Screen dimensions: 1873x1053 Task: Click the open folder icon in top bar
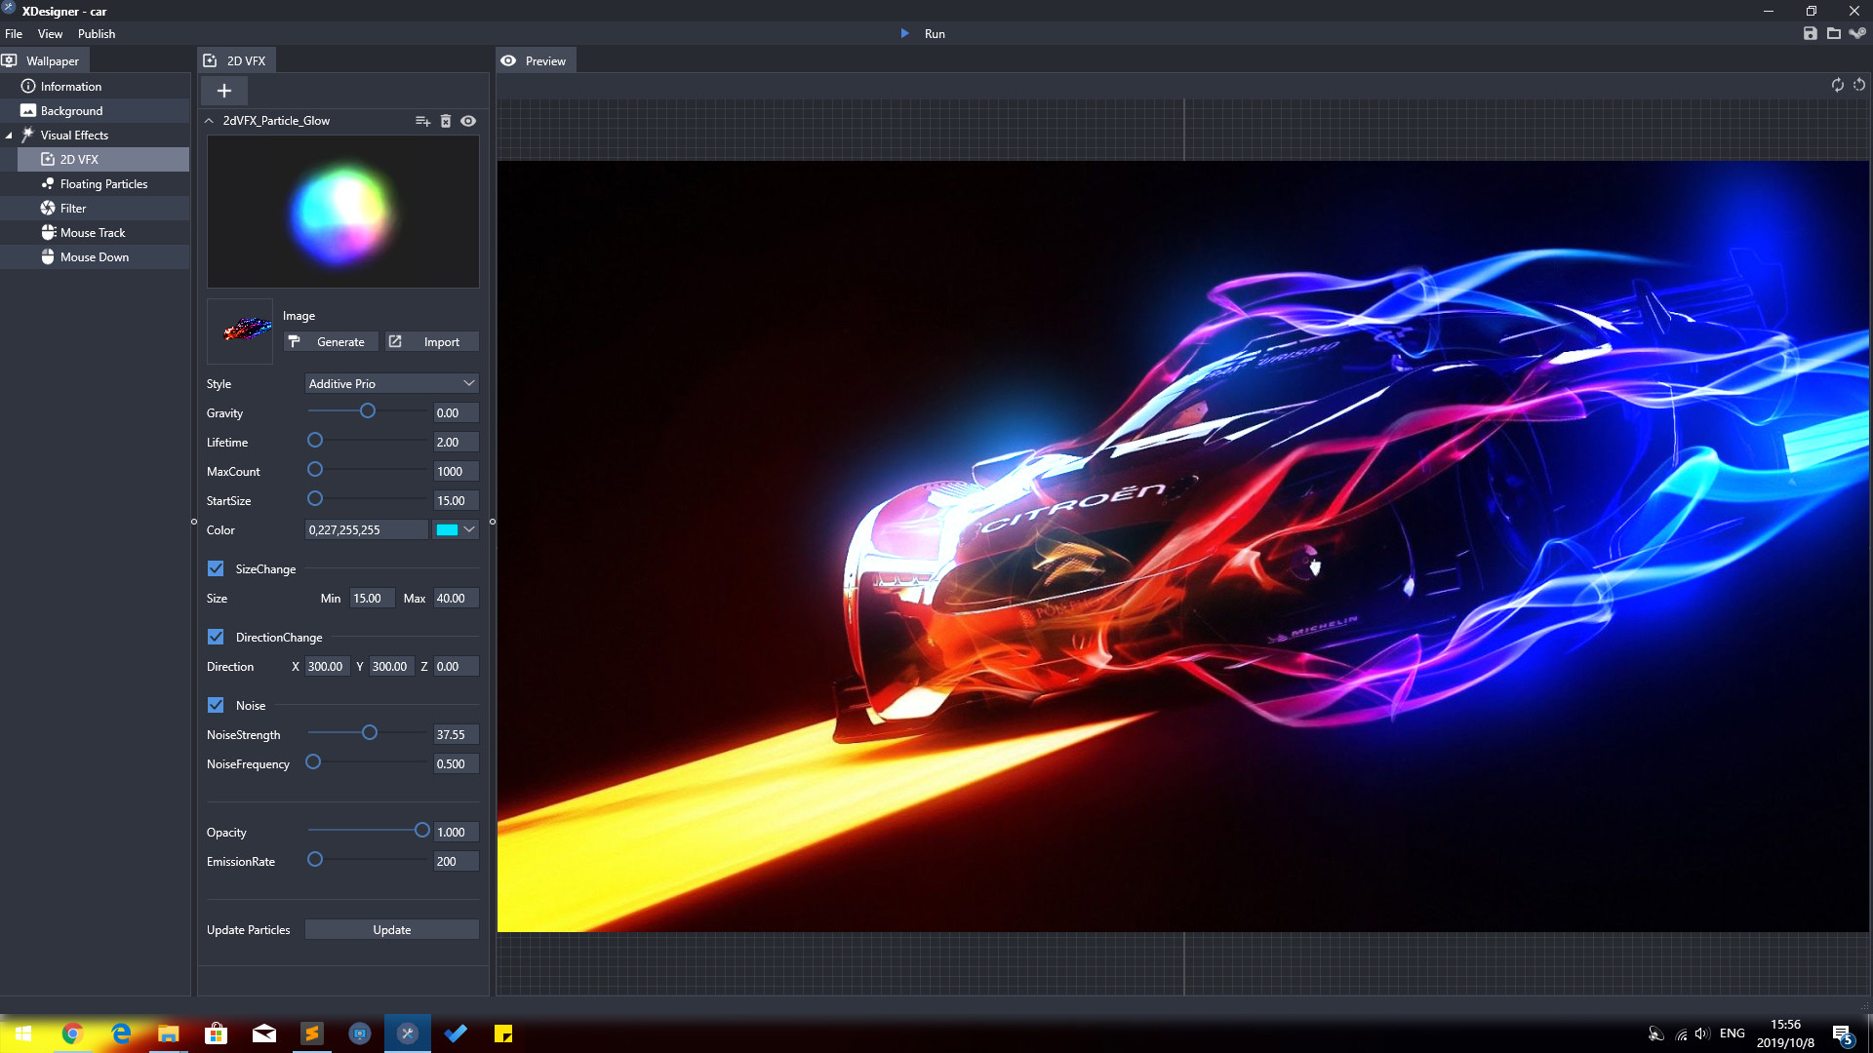tap(1834, 33)
